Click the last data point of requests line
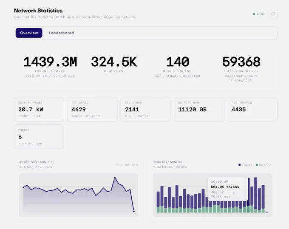289x229 pixels. (x=134, y=212)
